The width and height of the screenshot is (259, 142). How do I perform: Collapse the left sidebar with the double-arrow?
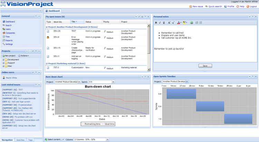[40, 11]
